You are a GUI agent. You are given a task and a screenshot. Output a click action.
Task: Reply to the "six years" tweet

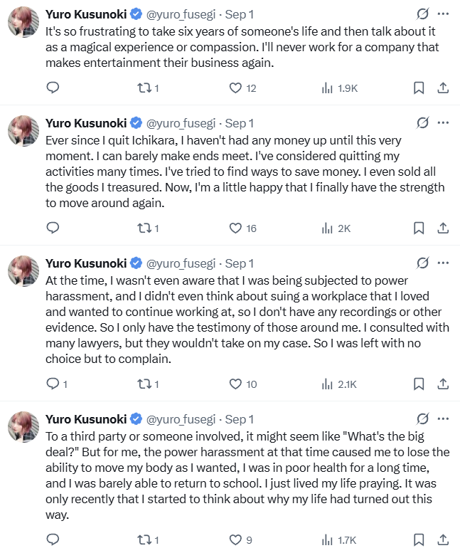pyautogui.click(x=53, y=88)
